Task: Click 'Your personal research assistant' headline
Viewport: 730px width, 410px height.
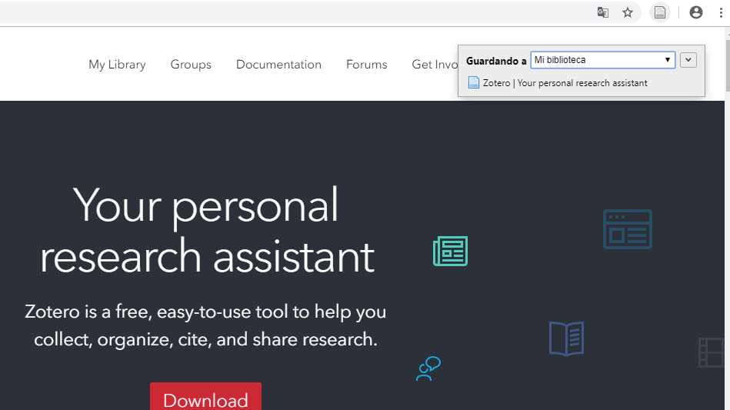Action: pyautogui.click(x=207, y=230)
